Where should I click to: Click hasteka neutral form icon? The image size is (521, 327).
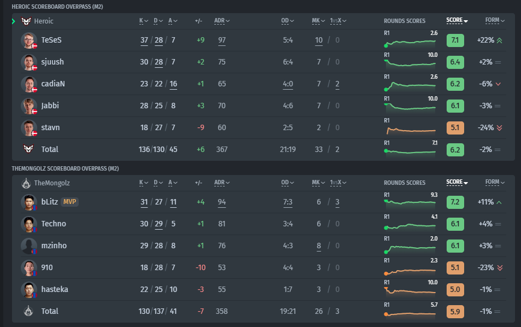tap(497, 289)
